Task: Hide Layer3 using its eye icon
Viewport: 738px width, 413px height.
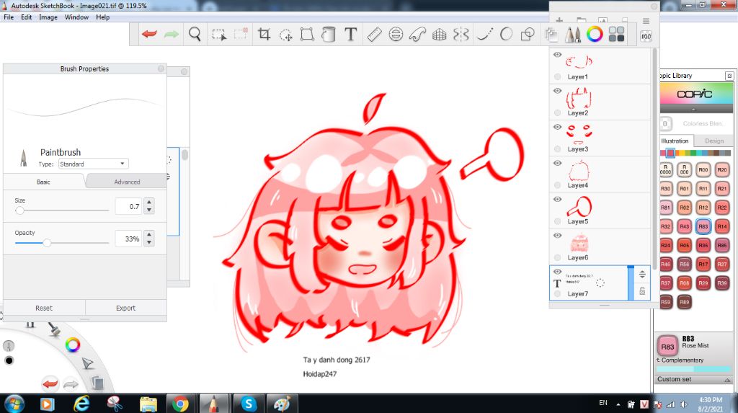Action: coord(557,127)
